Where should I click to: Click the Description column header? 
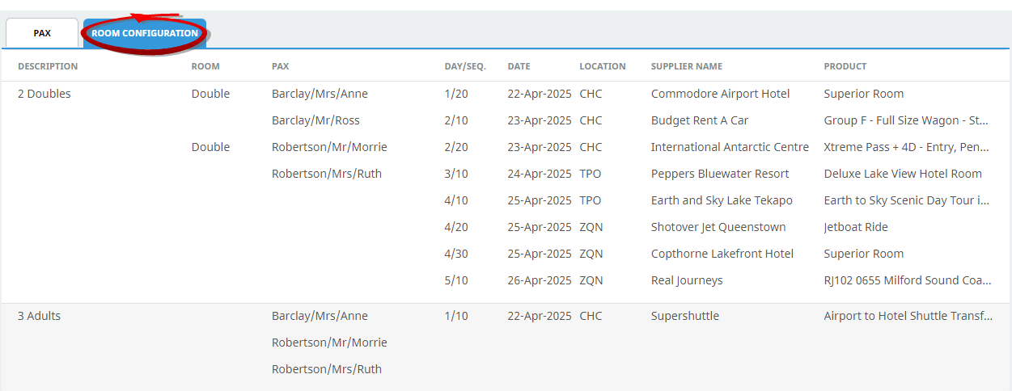tap(48, 66)
